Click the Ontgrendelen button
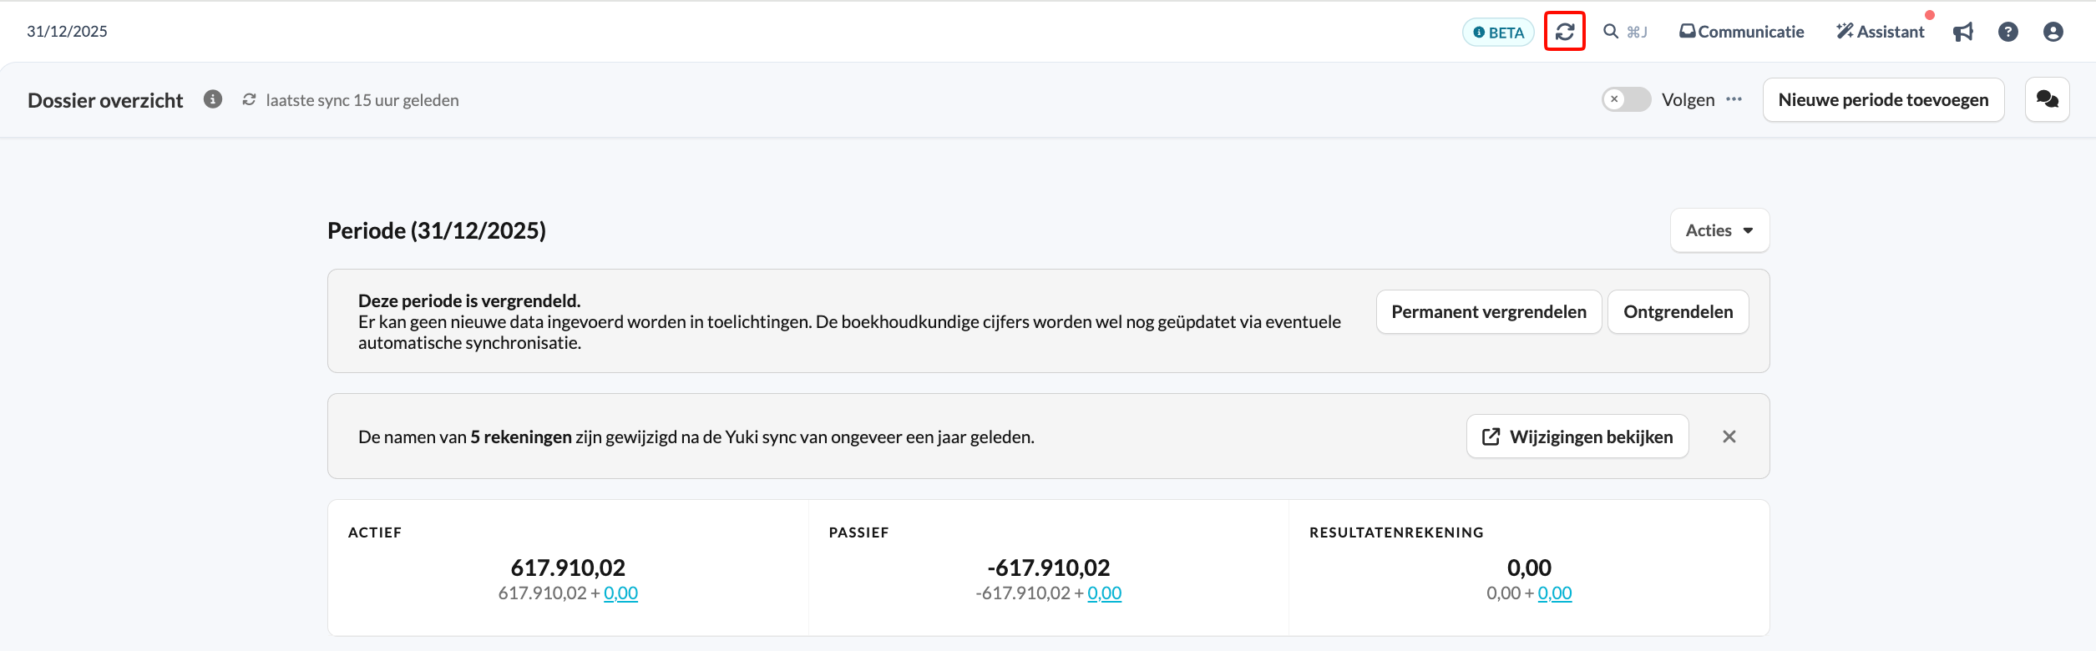2096x651 pixels. [x=1678, y=312]
